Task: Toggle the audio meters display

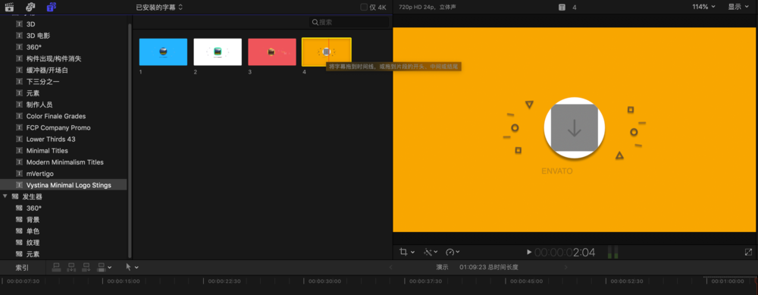Action: pos(612,252)
